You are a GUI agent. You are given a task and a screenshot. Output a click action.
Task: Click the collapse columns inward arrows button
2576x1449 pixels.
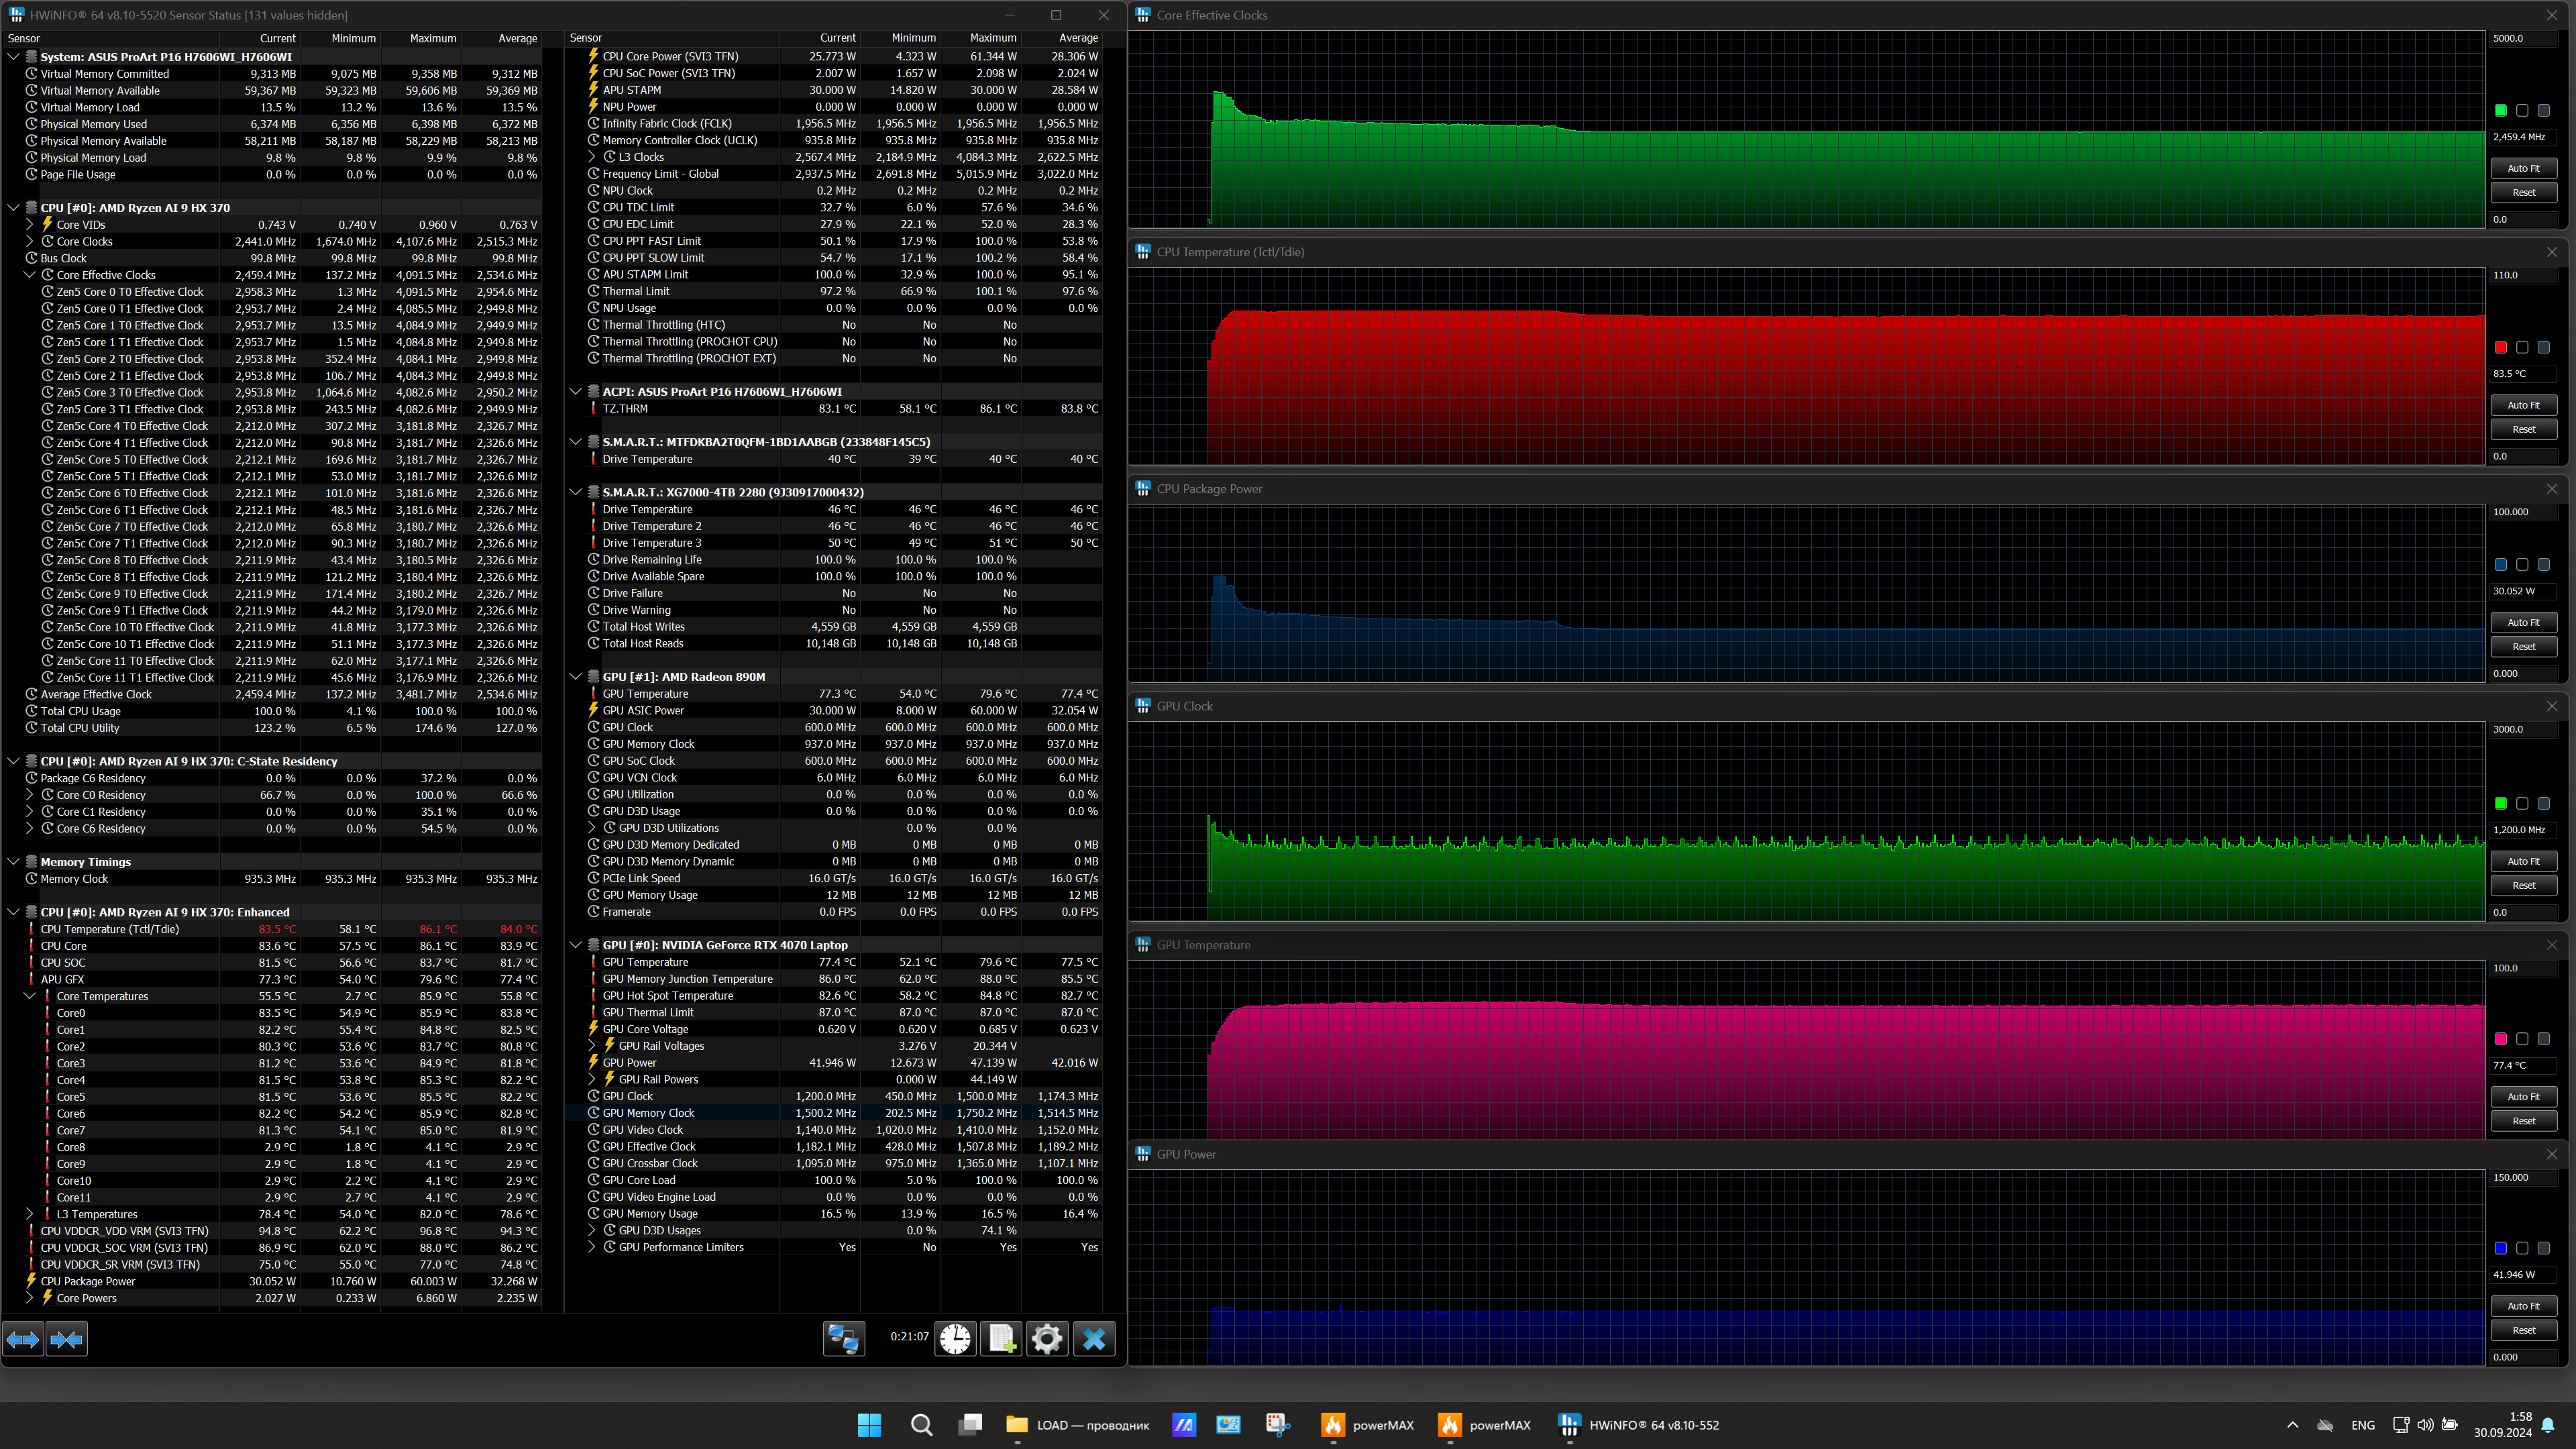tap(67, 1338)
